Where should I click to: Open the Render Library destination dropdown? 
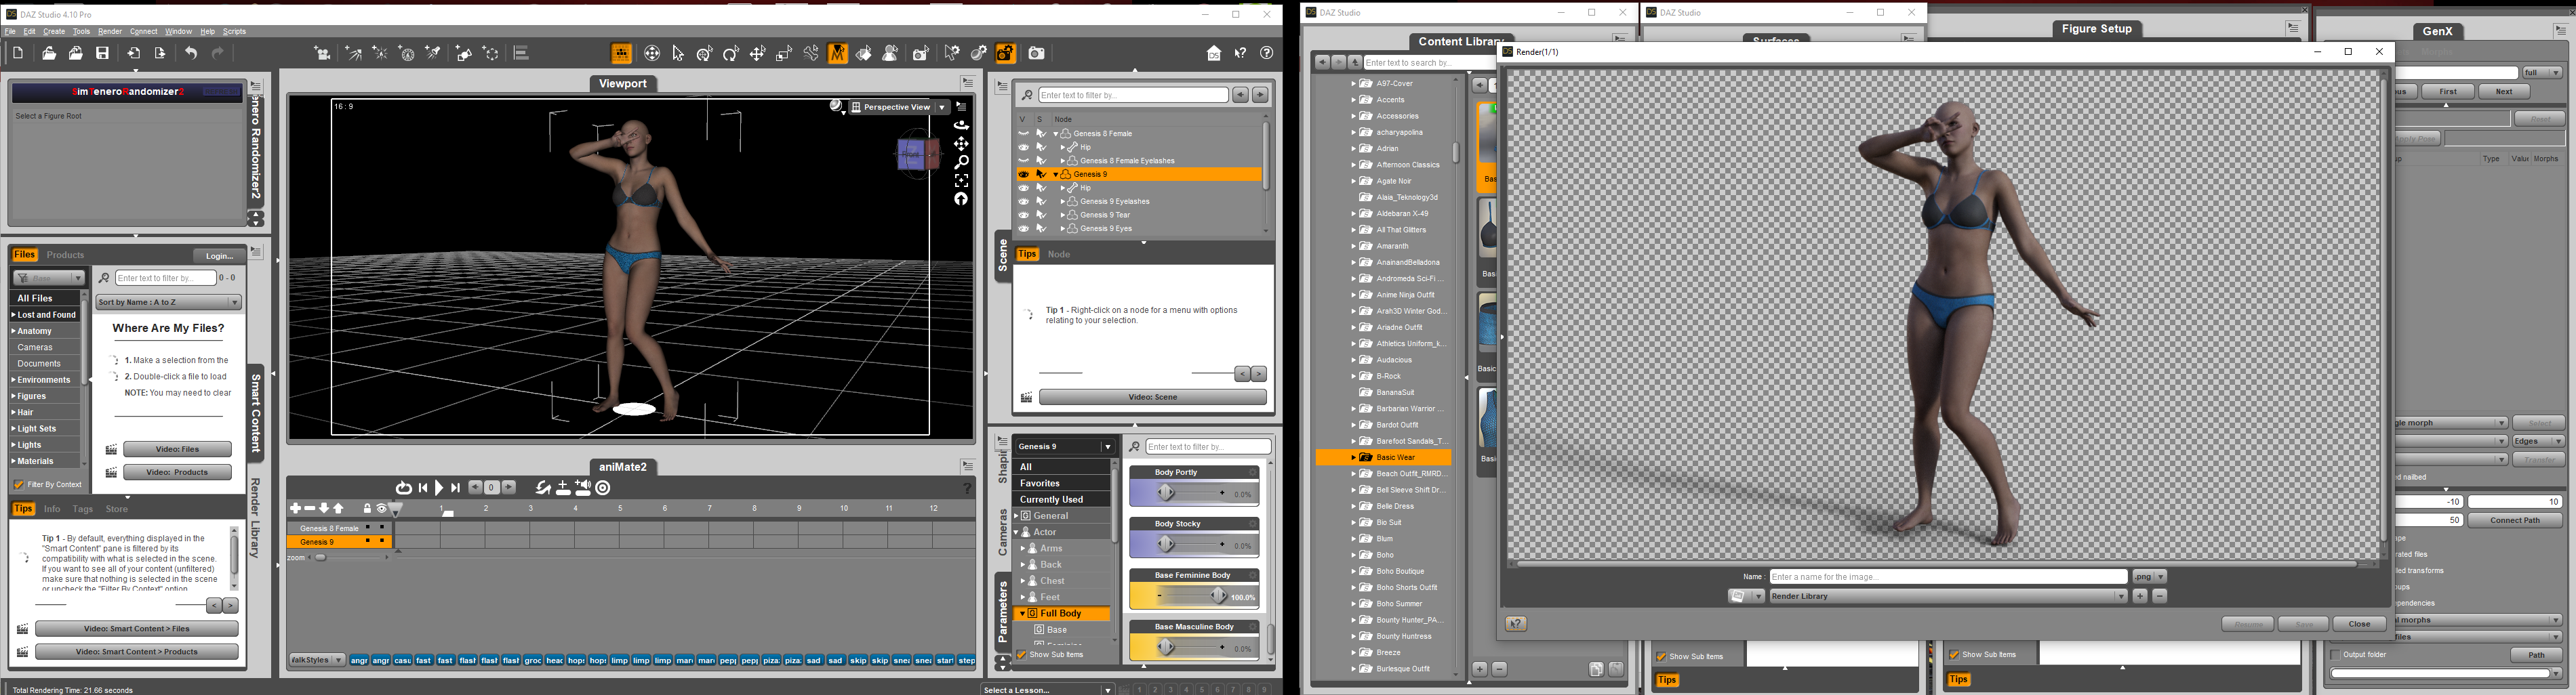[x=1948, y=596]
